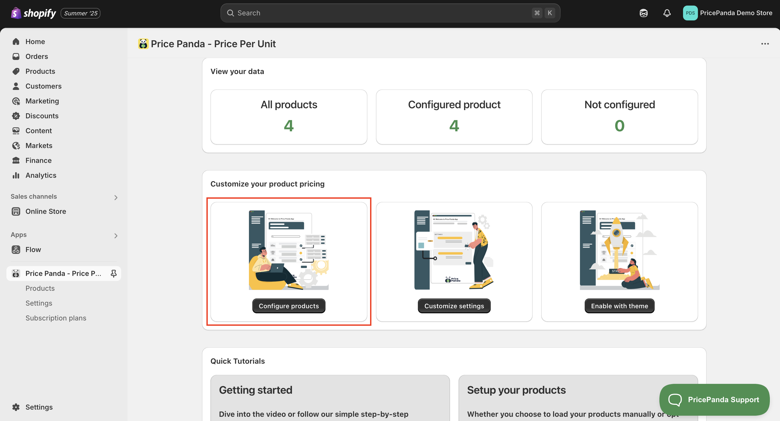Open Subscription plans subpage

tap(56, 318)
